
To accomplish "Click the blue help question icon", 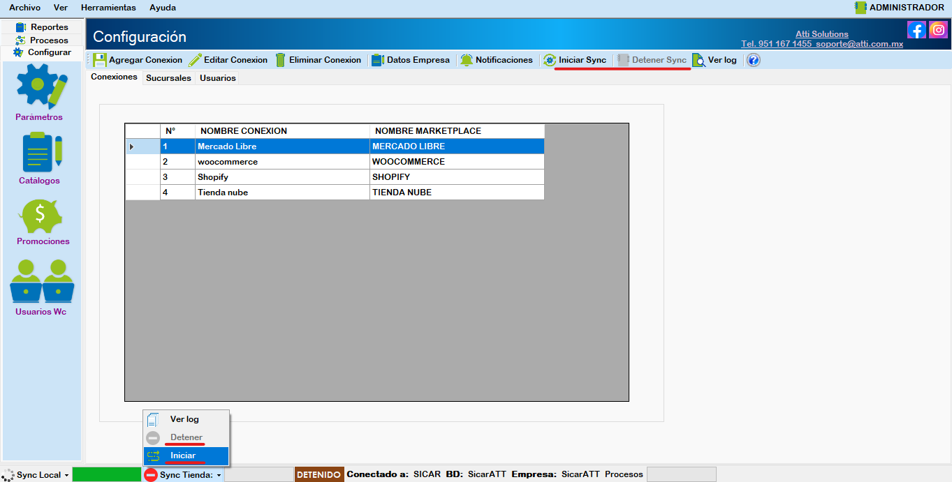I will tap(753, 60).
